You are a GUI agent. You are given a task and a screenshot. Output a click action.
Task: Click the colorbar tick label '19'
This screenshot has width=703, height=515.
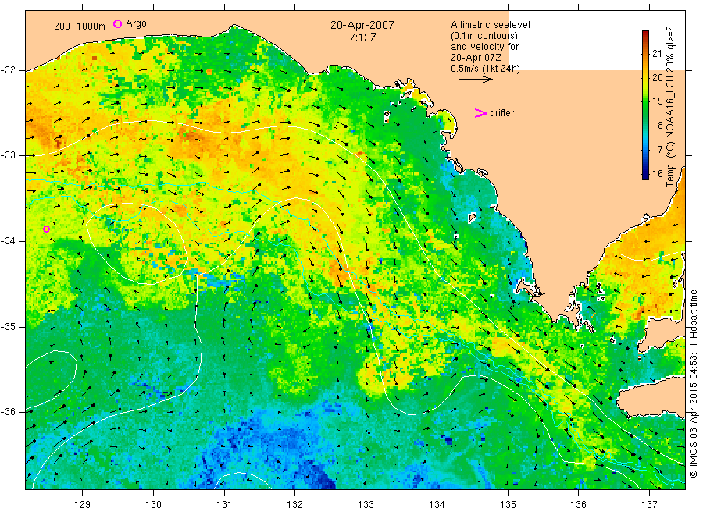click(x=657, y=101)
